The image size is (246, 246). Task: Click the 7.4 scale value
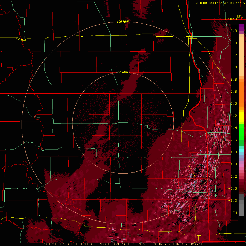tap(234, 67)
